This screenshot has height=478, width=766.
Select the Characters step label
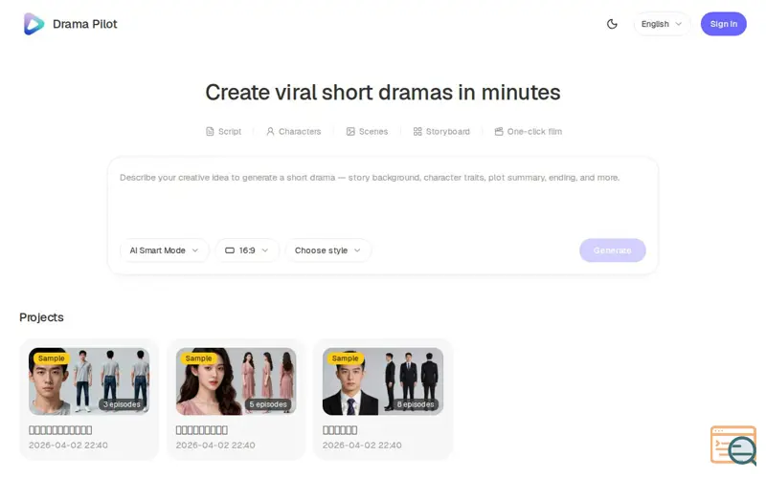tap(300, 132)
